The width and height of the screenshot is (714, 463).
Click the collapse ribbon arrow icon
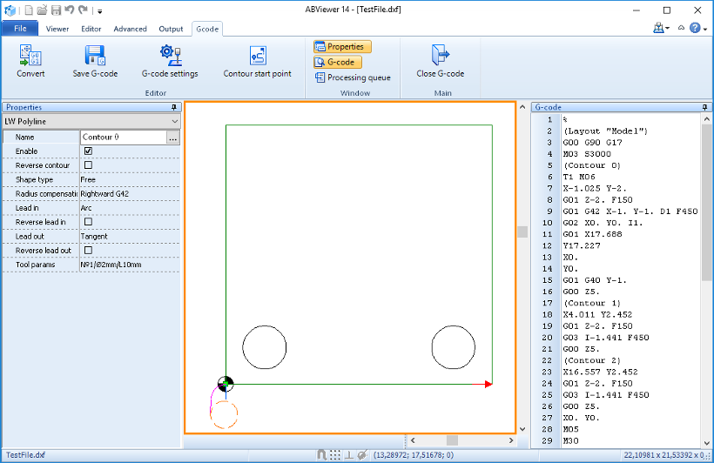pyautogui.click(x=681, y=28)
